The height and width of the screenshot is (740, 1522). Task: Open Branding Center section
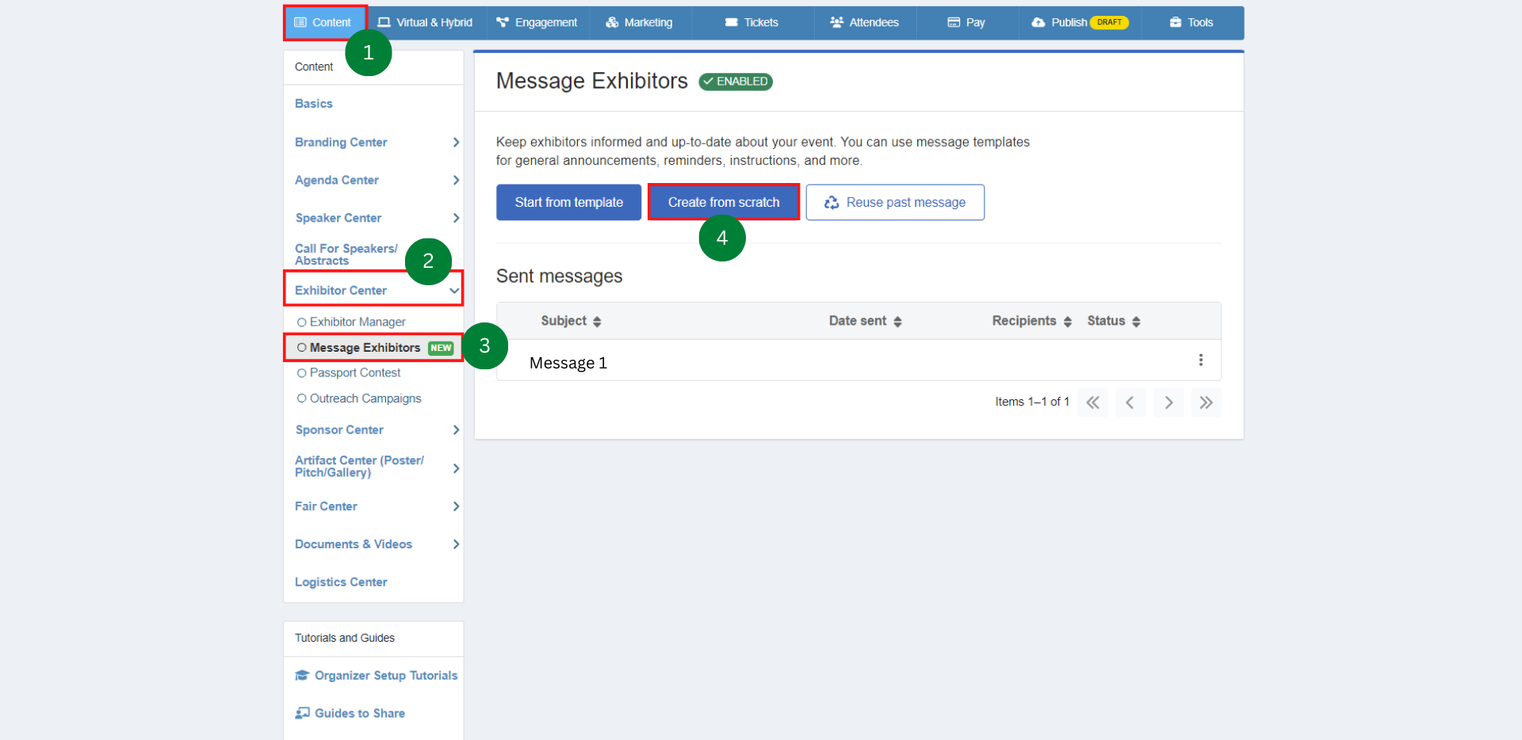coord(341,143)
